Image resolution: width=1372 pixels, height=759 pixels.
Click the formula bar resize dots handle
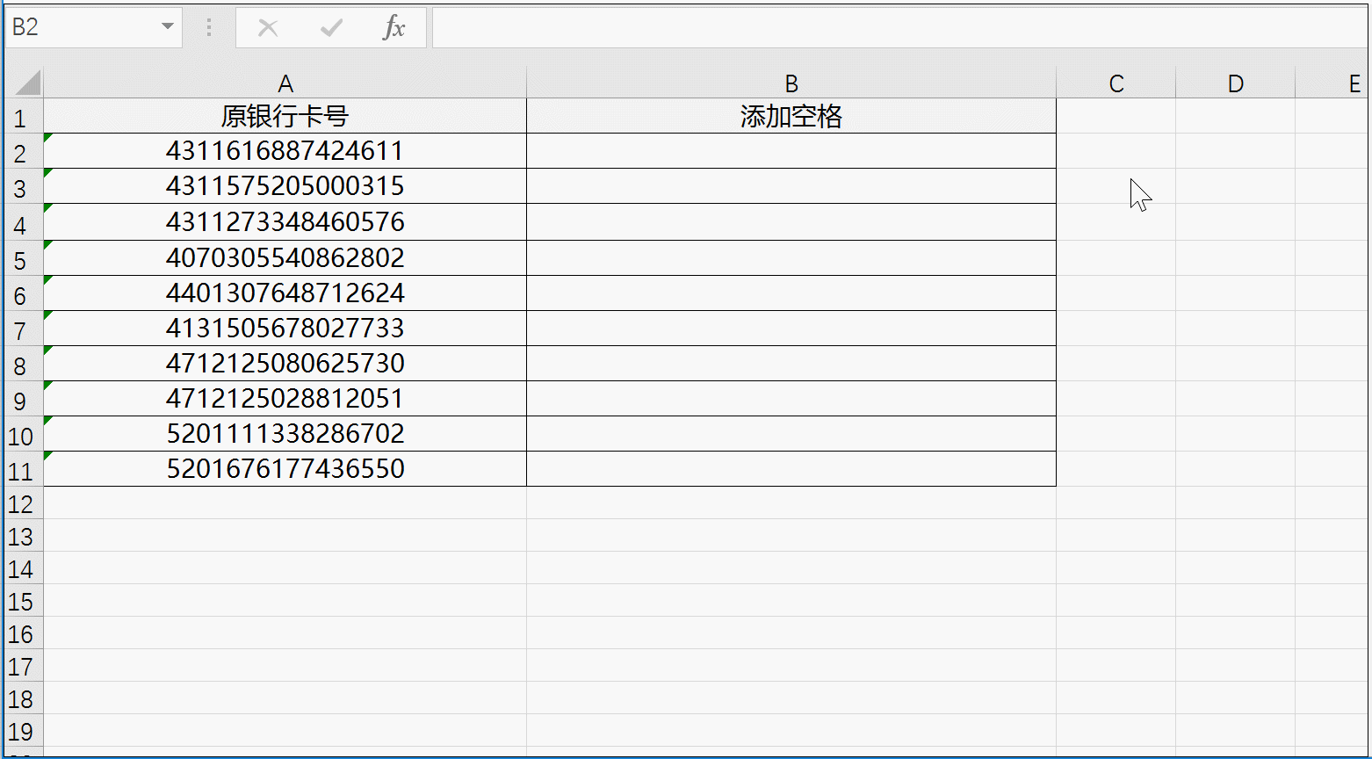click(209, 28)
